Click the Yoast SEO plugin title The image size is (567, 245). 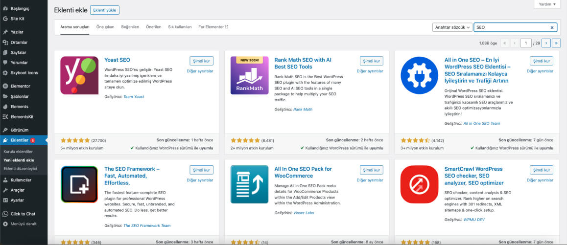117,60
